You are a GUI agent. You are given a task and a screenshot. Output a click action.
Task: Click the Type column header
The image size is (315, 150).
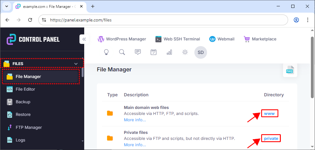pyautogui.click(x=112, y=95)
